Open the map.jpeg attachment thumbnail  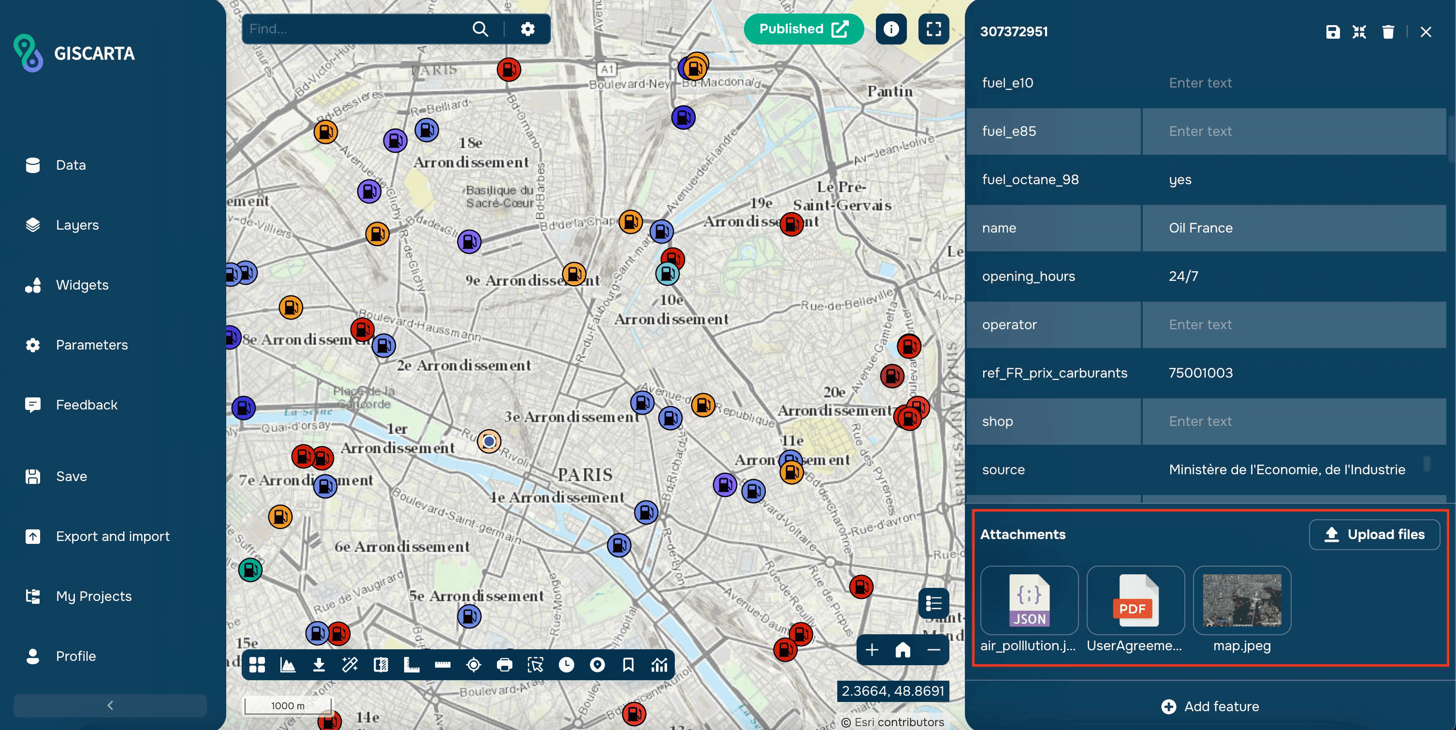tap(1242, 600)
